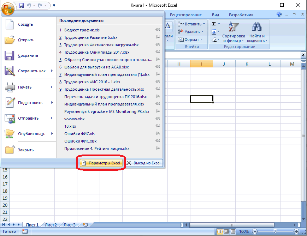Open recent file wwww.xlsx
The height and width of the screenshot is (236, 307).
coord(75,119)
